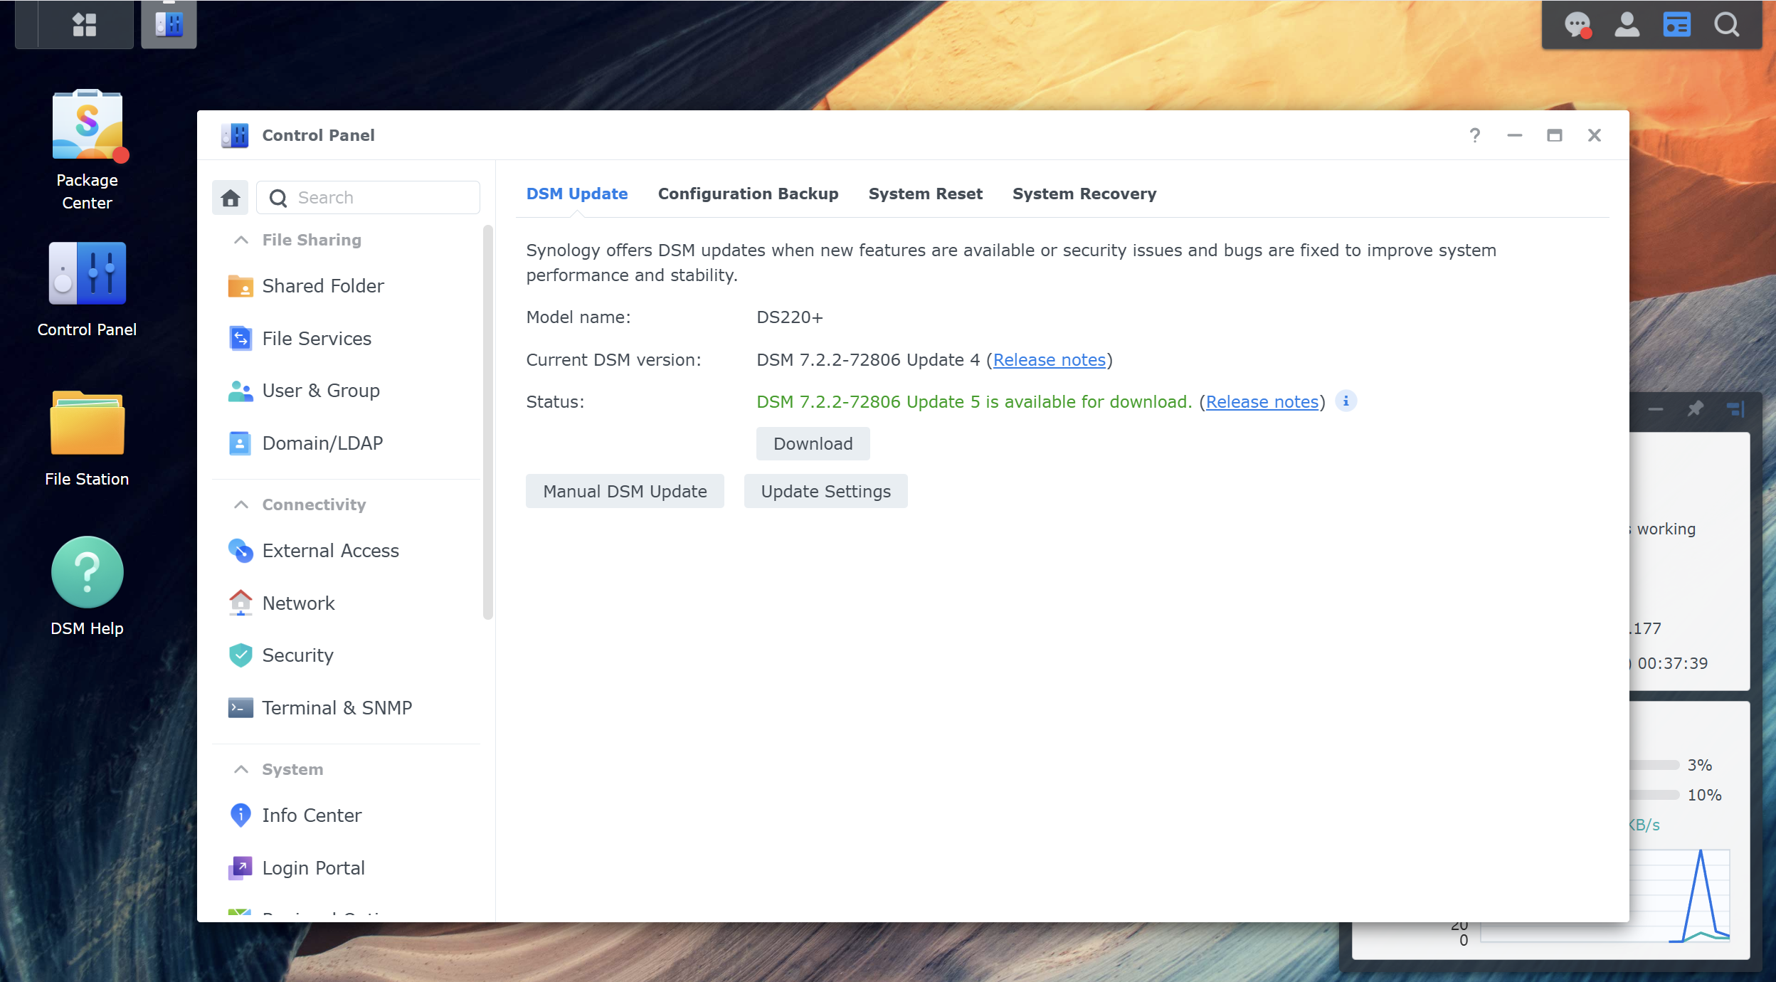Viewport: 1776px width, 982px height.
Task: Open Security settings via the shield icon
Action: (x=240, y=655)
